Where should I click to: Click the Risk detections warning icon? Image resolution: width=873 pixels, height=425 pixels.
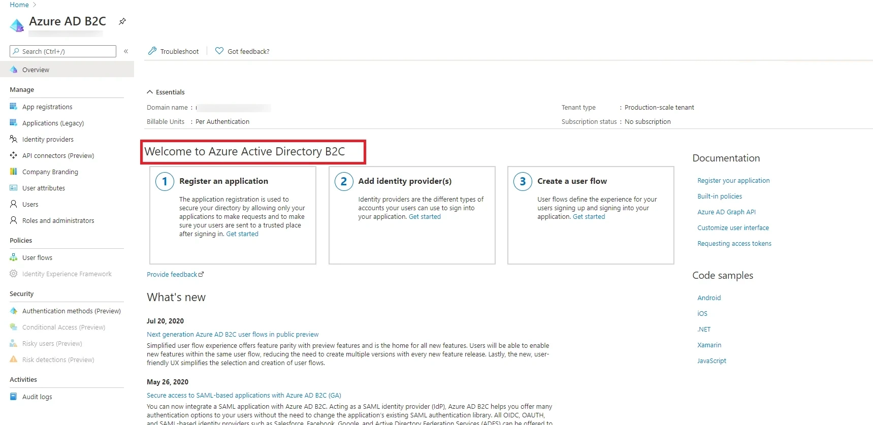[x=14, y=359]
